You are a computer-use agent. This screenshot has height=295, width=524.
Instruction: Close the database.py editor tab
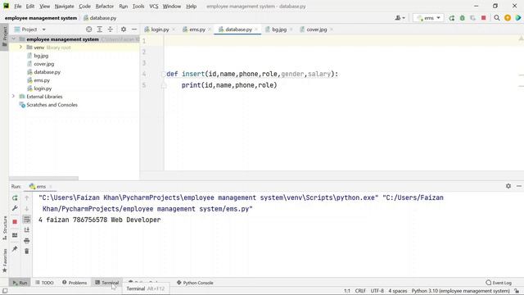click(256, 29)
